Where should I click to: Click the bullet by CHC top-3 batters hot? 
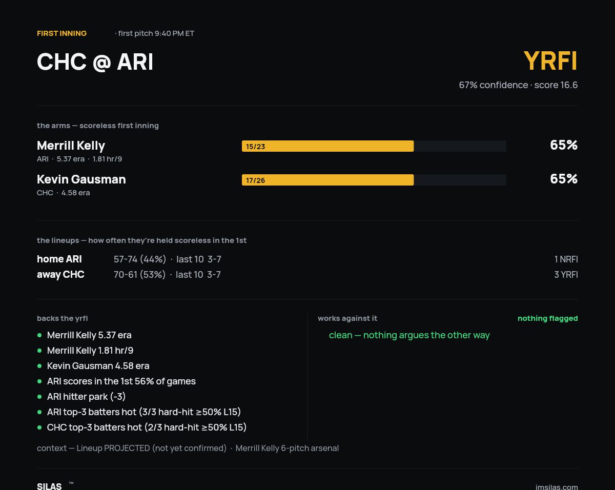39,427
